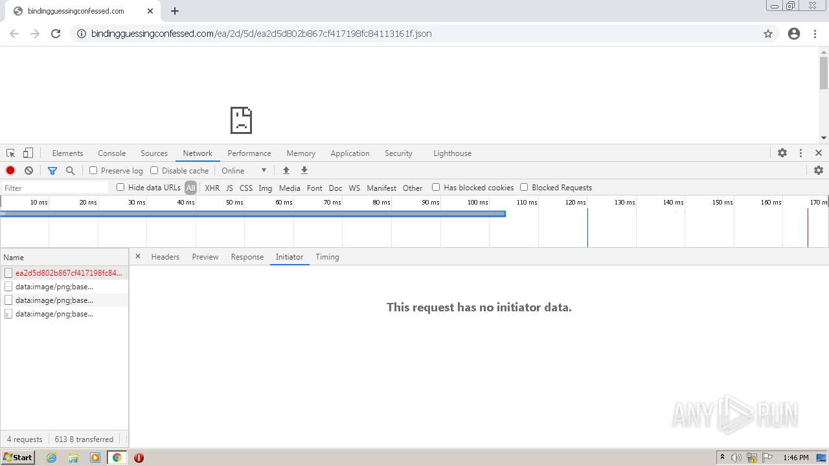The image size is (829, 466).
Task: Go back in browser history
Action: point(14,34)
